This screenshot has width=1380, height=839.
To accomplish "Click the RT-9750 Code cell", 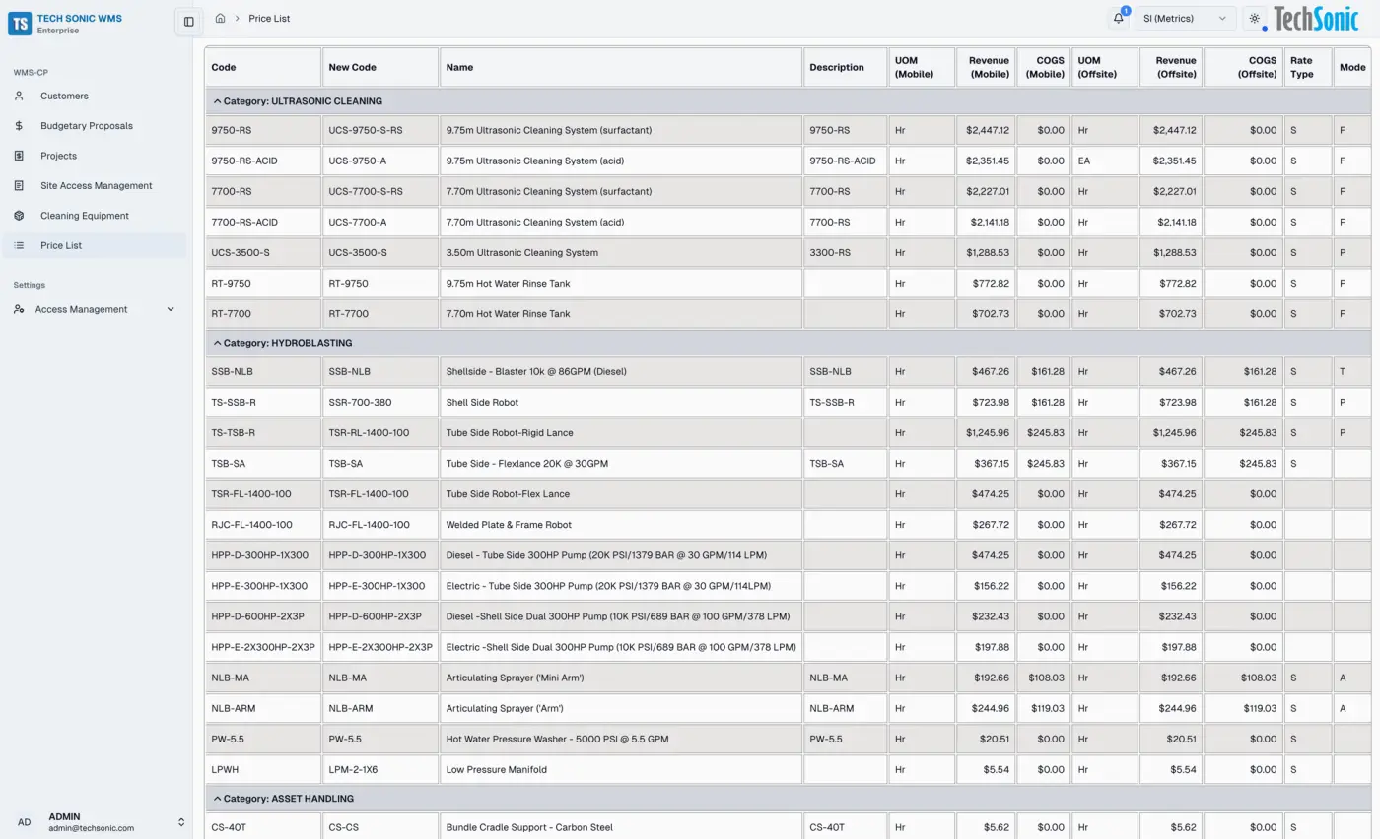I will (x=263, y=283).
